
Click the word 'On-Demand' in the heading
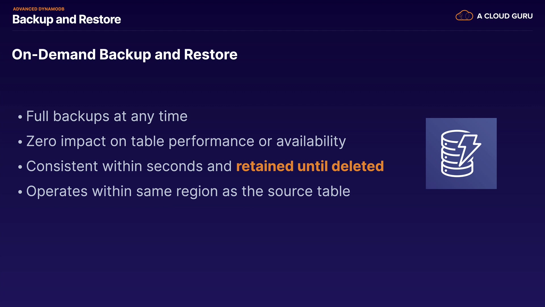(x=54, y=54)
